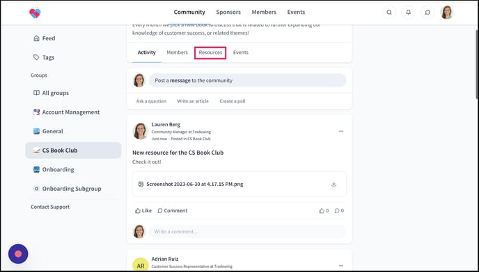Open the options menu on Adrian Ruiz's post
Image resolution: width=479 pixels, height=272 pixels.
tap(341, 266)
